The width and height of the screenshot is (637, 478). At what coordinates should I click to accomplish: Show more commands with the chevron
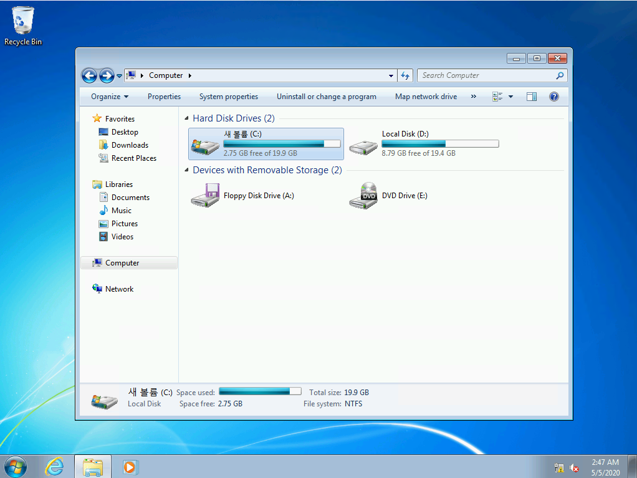click(x=473, y=97)
